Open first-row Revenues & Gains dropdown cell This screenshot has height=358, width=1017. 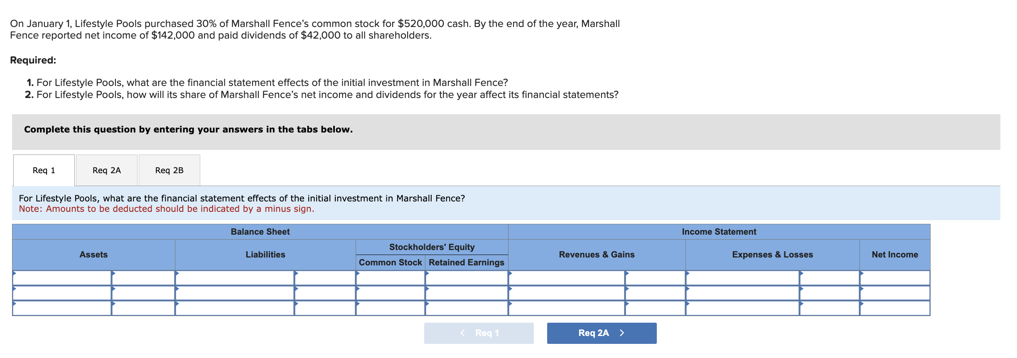567,278
